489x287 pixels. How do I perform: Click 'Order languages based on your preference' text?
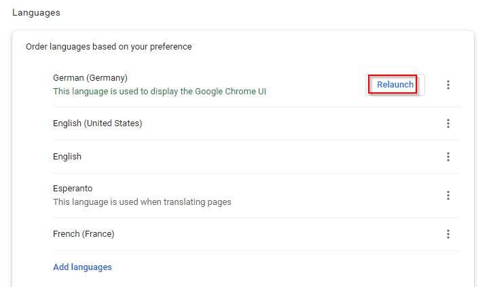pyautogui.click(x=109, y=47)
